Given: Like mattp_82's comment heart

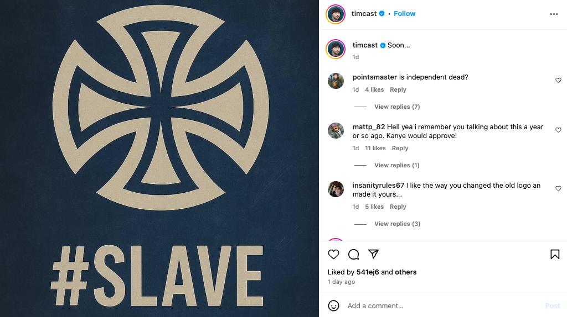Looking at the screenshot, I should (558, 130).
